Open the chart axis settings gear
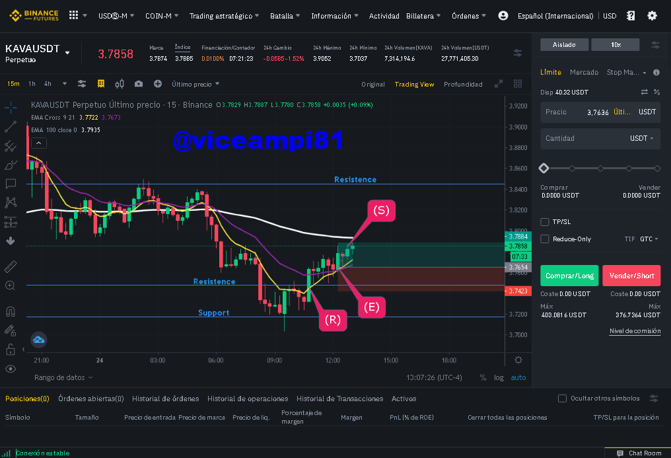The image size is (671, 458). point(518,360)
